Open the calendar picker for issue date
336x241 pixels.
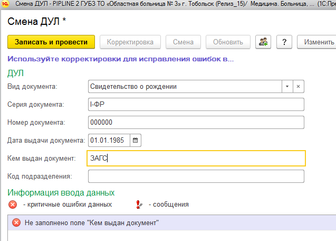(135, 141)
